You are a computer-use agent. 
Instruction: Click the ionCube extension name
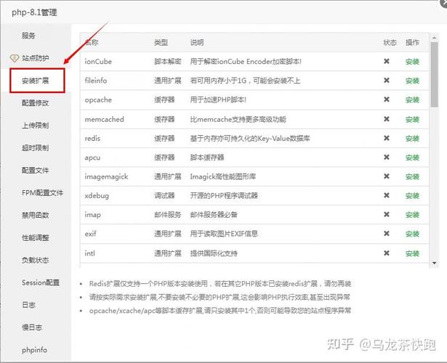[98, 62]
